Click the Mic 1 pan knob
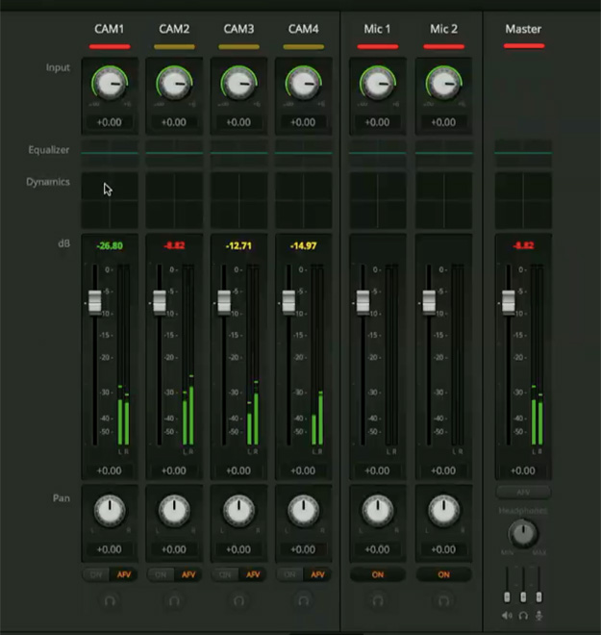 coord(378,510)
